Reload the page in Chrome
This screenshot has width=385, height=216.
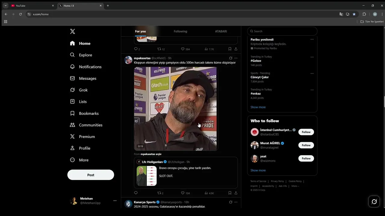tap(20, 14)
